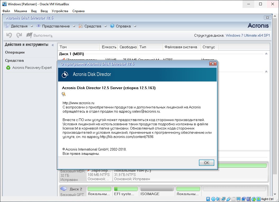The width and height of the screenshot is (279, 202).
Task: Click the Right Ctrl host key indicator
Action: [267, 199]
